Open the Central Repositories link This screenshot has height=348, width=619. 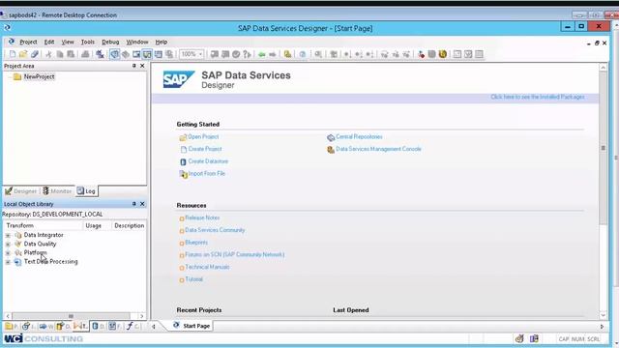359,136
